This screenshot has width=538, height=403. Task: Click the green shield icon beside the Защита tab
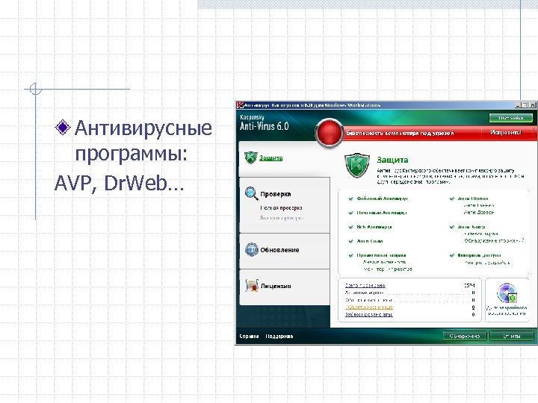251,157
